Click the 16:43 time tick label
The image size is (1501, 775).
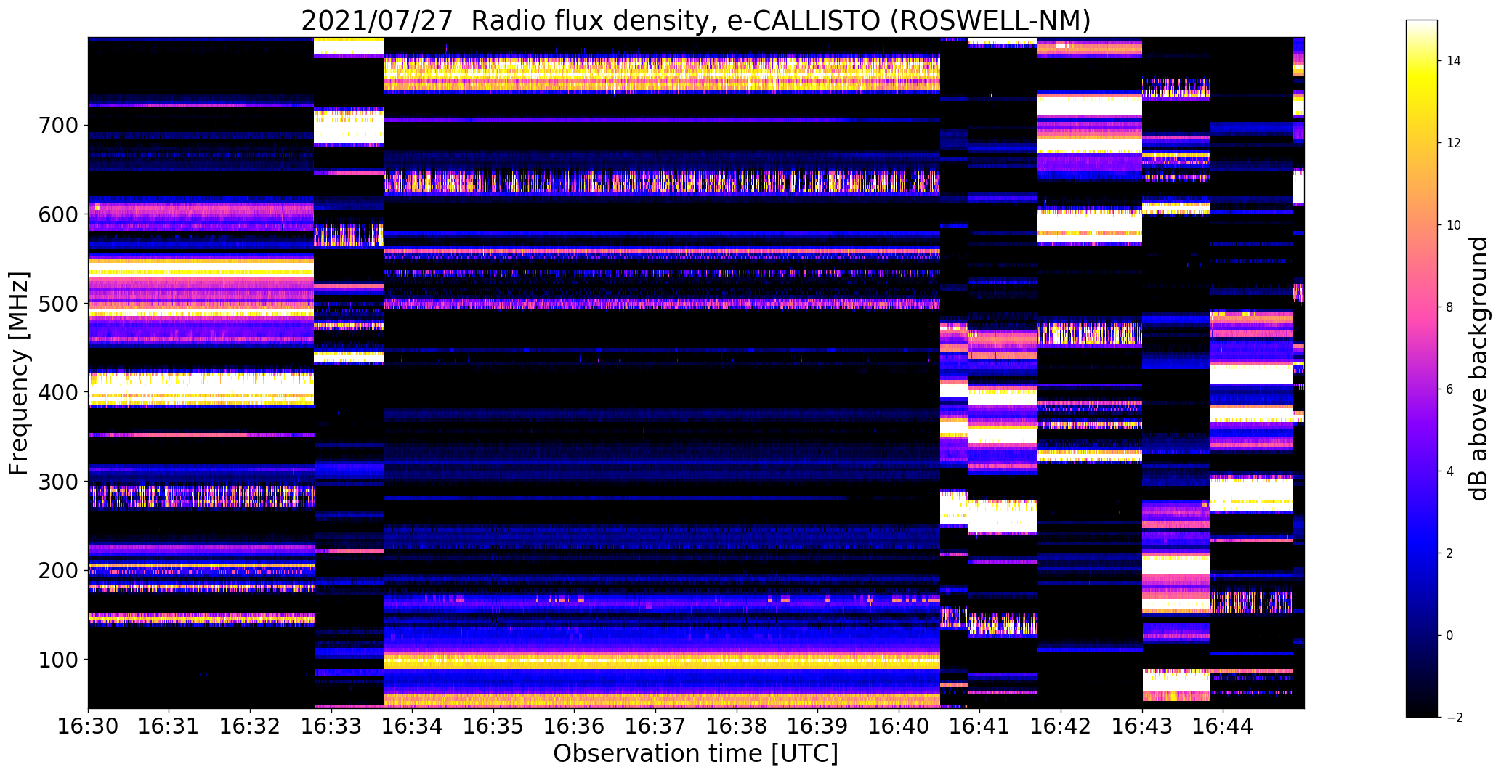coord(1143,725)
